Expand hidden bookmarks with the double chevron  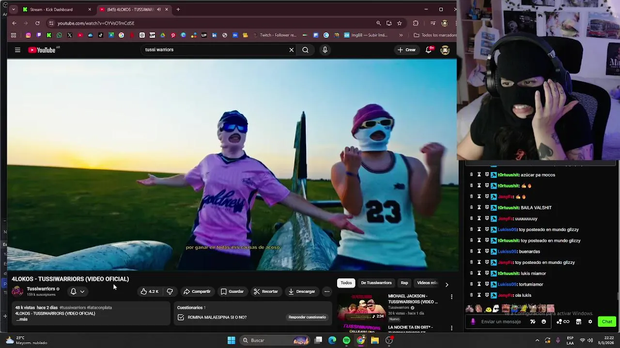pos(401,35)
